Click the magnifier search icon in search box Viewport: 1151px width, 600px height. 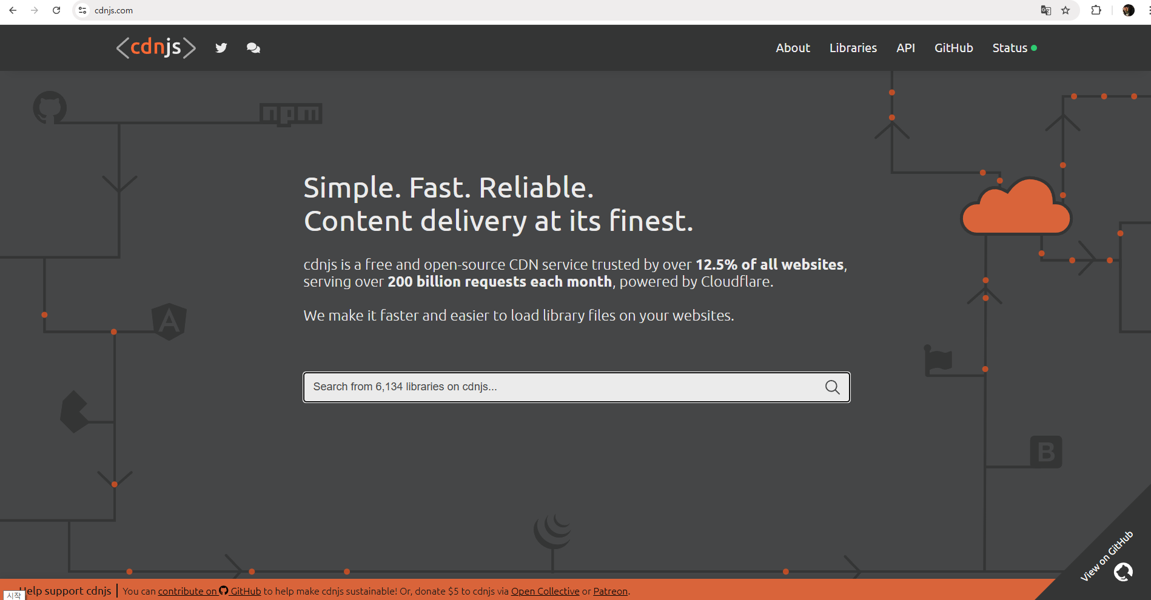click(x=832, y=387)
